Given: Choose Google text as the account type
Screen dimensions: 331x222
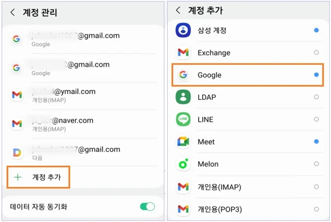Looking at the screenshot, I should 209,75.
